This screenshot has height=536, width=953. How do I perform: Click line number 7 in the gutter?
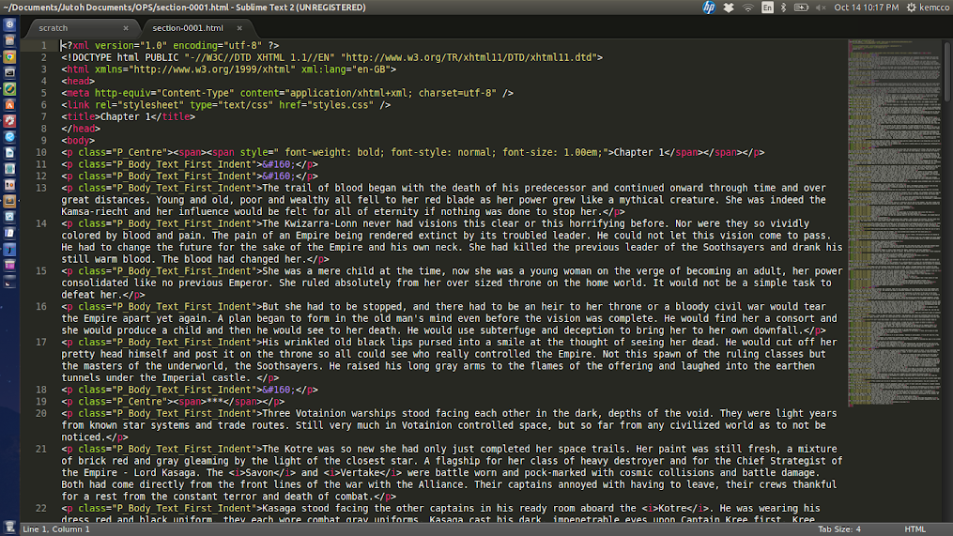(x=44, y=116)
